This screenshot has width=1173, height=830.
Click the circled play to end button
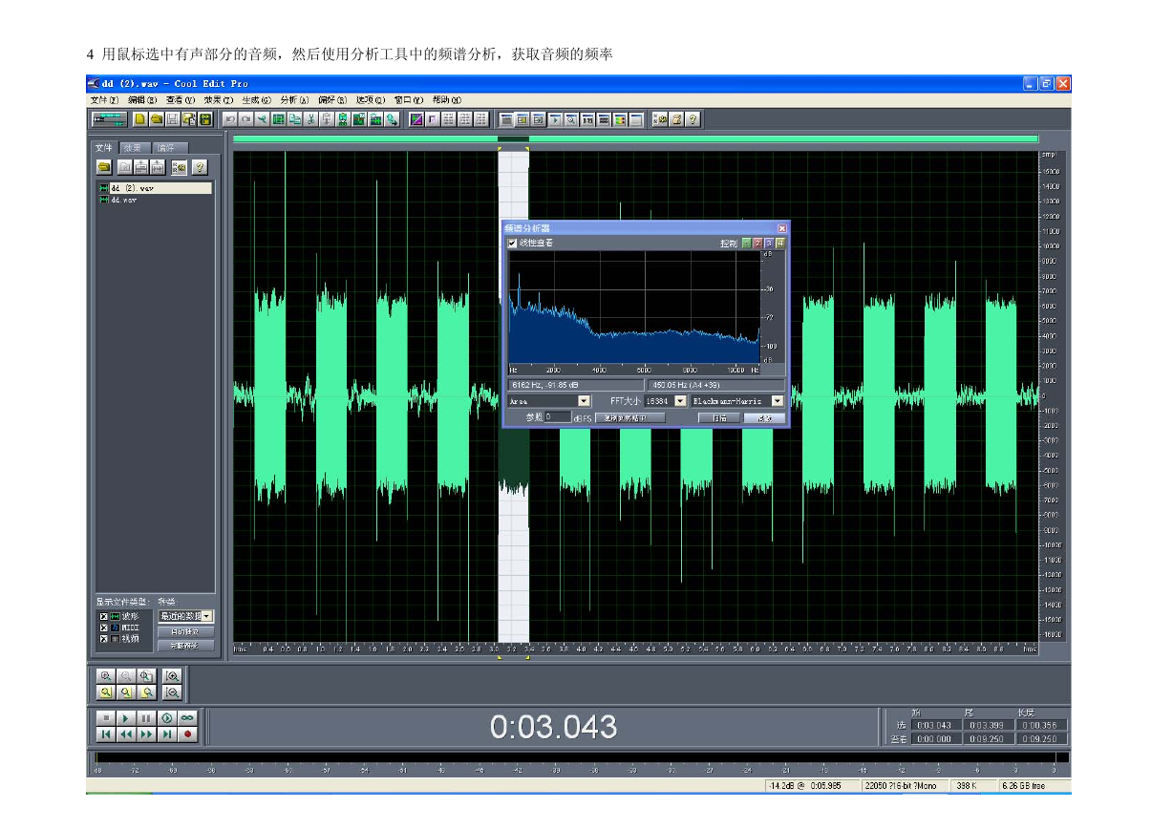[x=167, y=718]
